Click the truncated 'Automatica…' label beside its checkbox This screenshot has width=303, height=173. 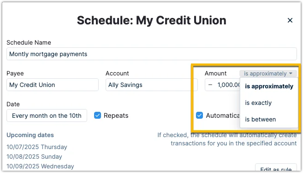[223, 115]
